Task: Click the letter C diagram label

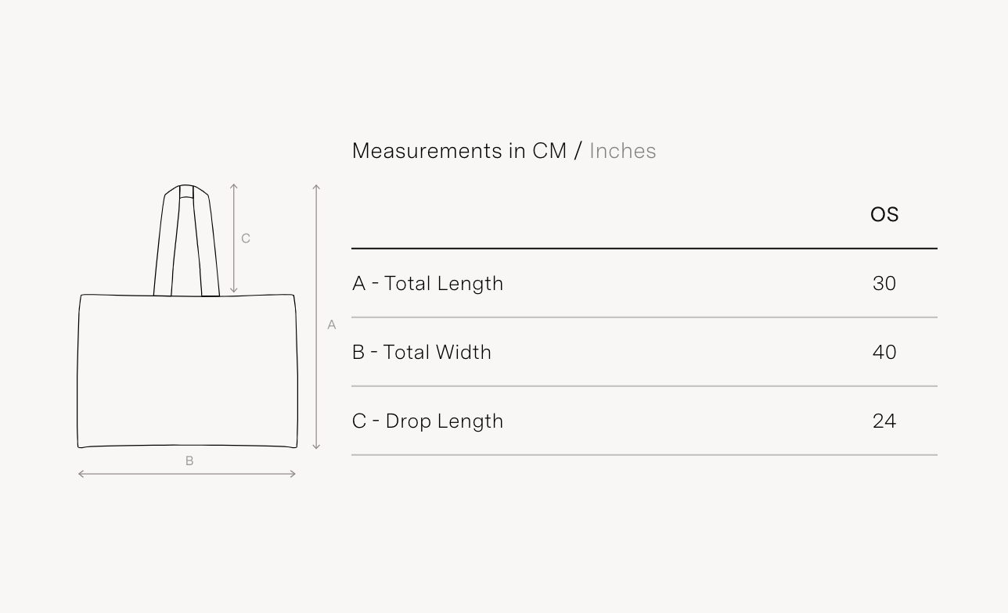Action: pos(246,239)
